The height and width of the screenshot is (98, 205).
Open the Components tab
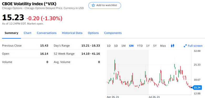click(113, 33)
